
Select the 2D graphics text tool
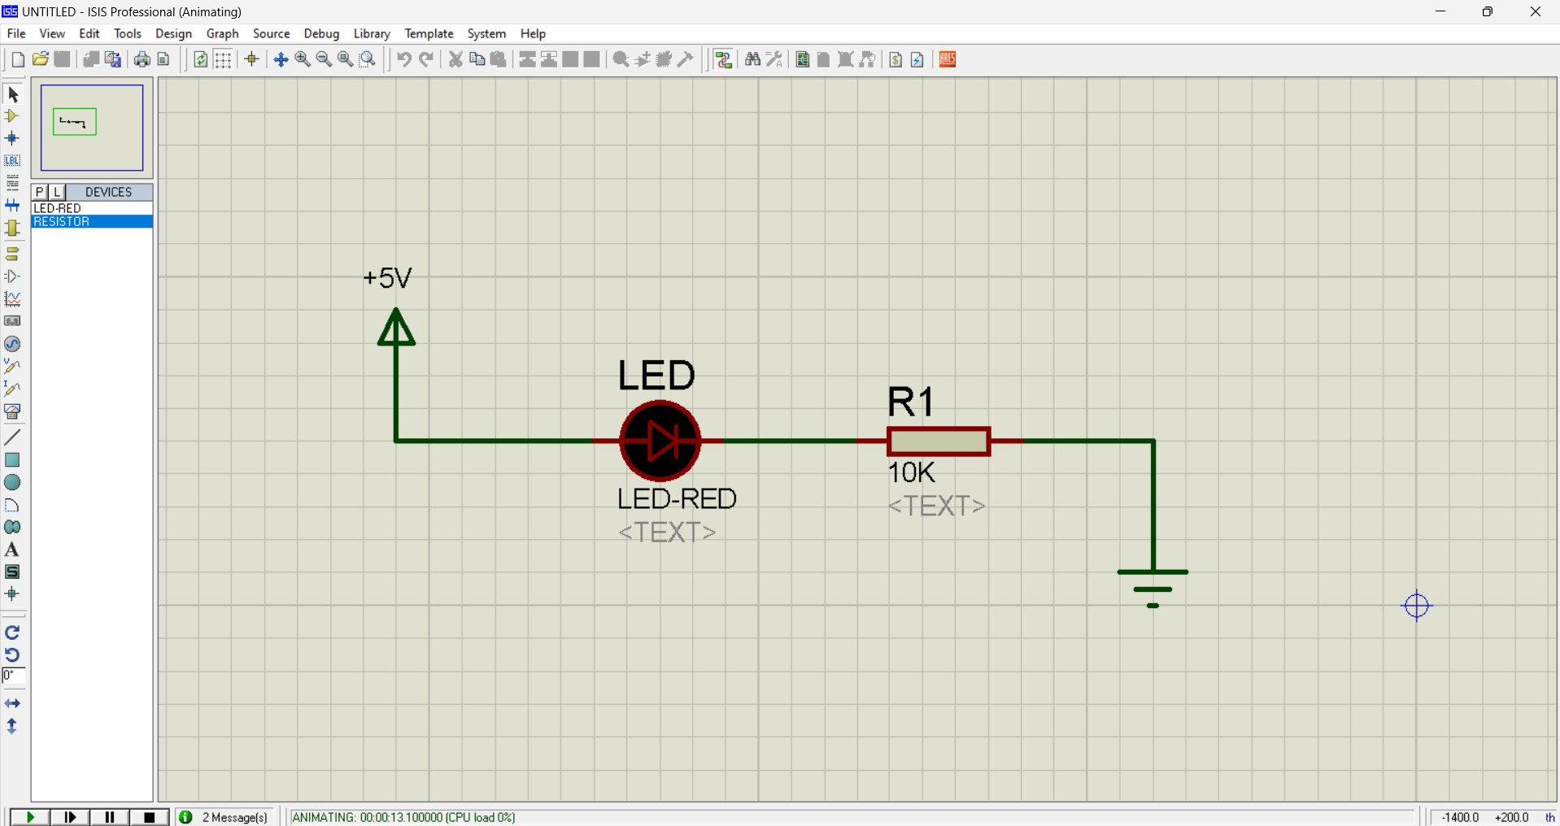12,550
